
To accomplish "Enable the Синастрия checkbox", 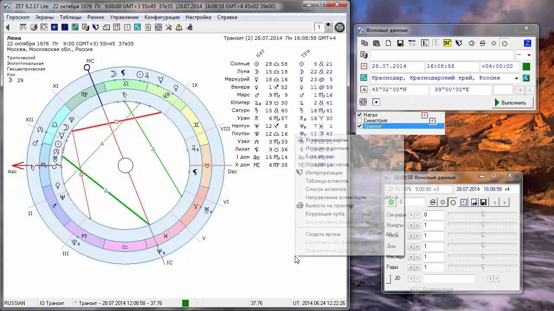I will click(x=359, y=121).
